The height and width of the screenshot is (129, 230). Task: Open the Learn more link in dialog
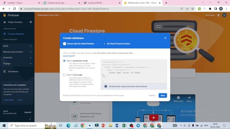point(69,56)
